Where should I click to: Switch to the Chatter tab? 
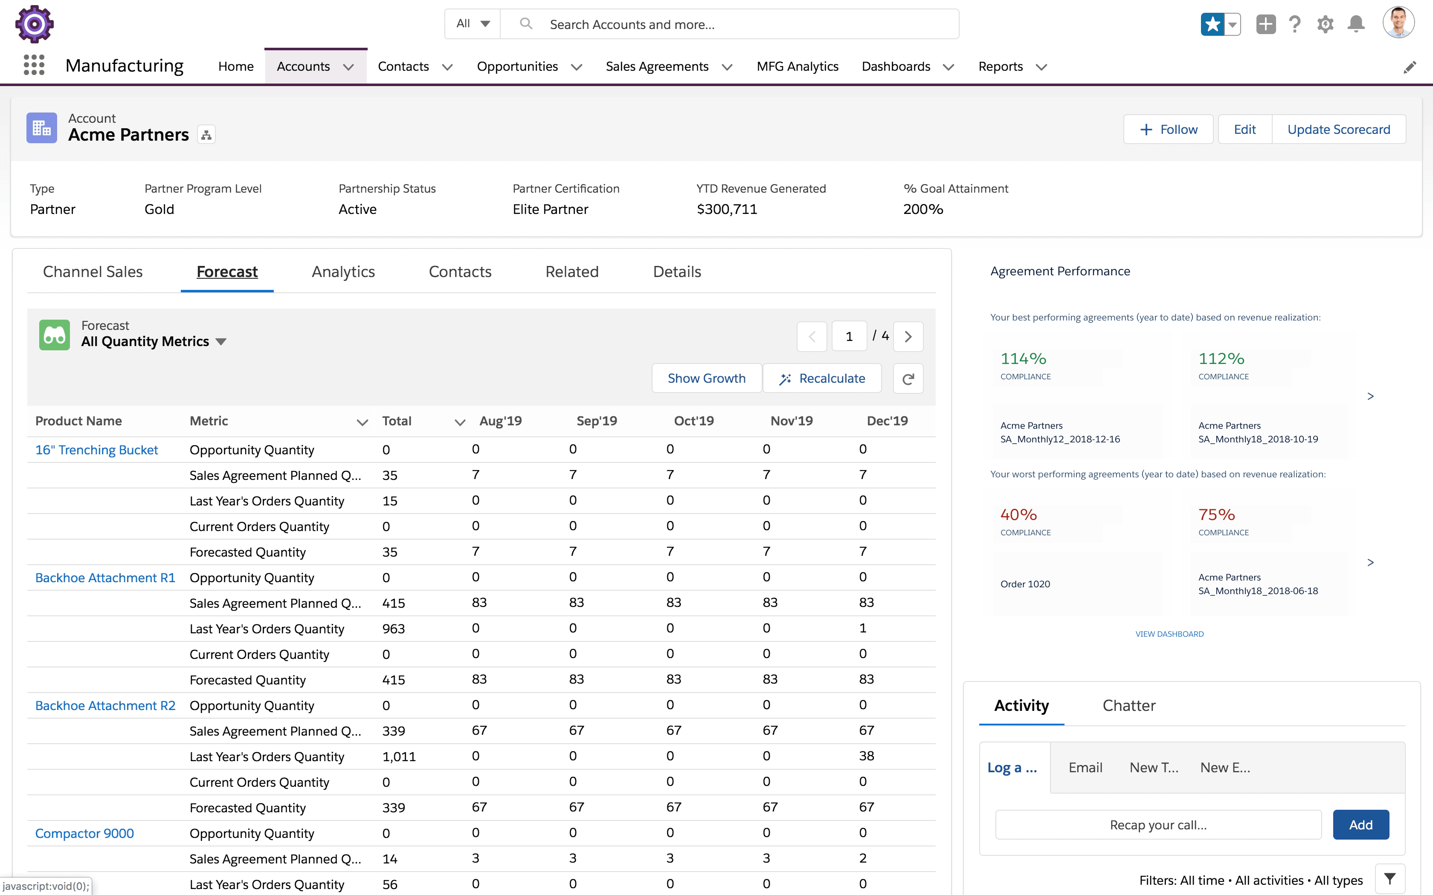coord(1128,706)
